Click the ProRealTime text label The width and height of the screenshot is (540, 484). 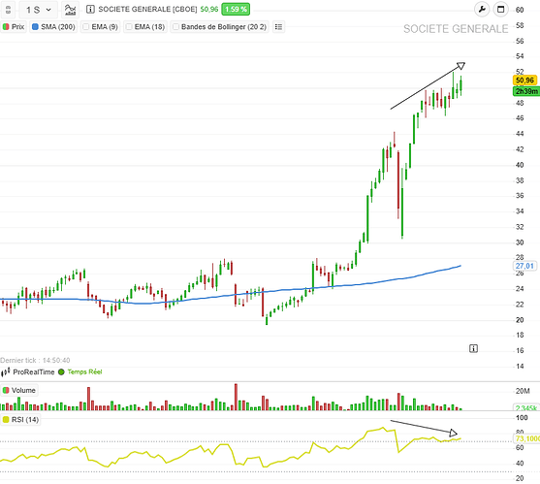click(x=33, y=372)
